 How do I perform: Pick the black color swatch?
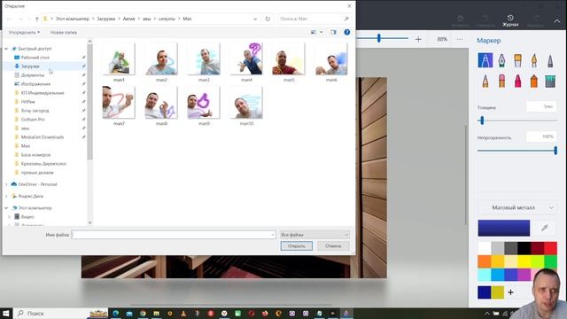[524, 248]
